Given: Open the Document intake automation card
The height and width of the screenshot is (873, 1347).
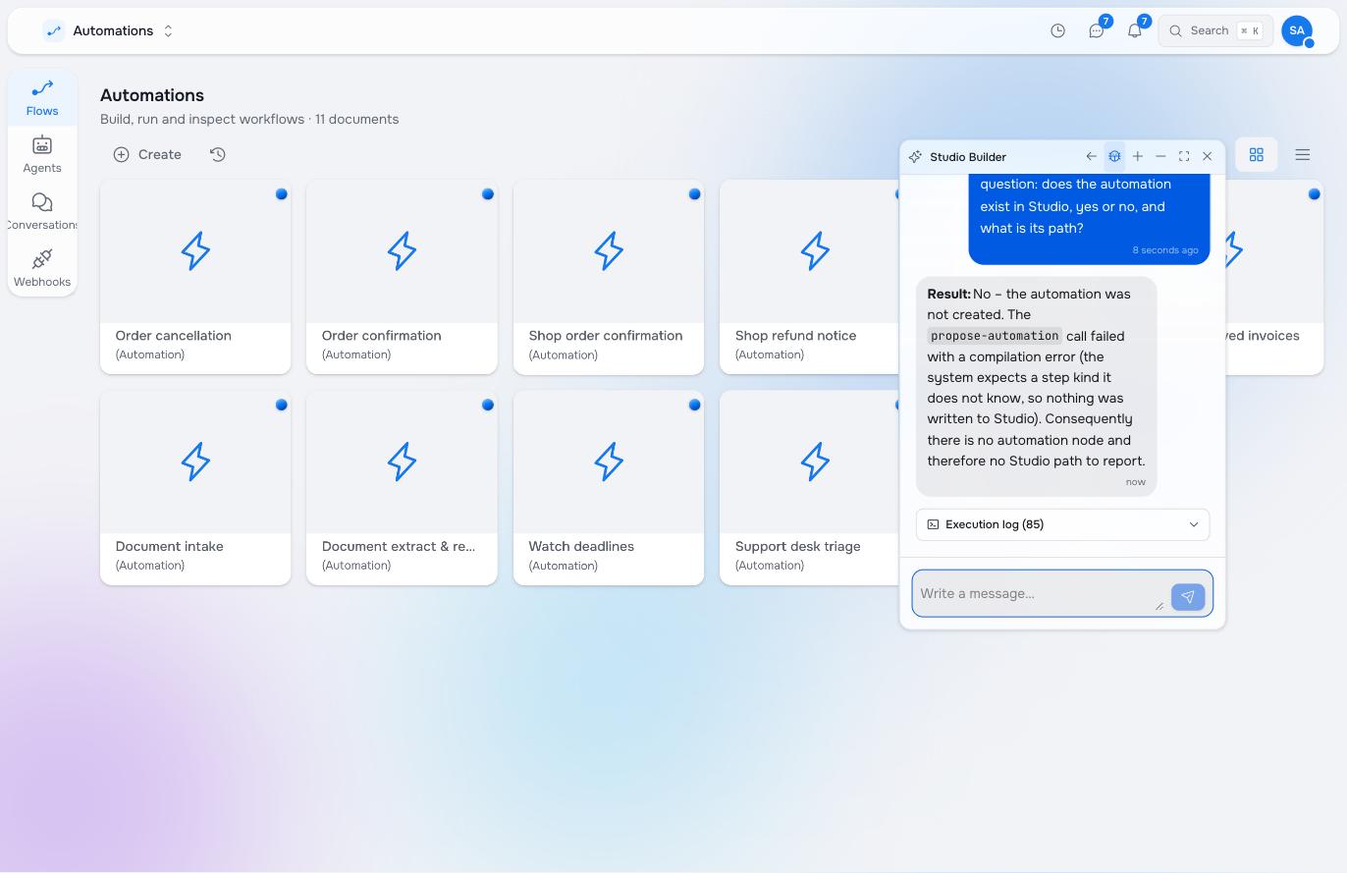Looking at the screenshot, I should 195,488.
